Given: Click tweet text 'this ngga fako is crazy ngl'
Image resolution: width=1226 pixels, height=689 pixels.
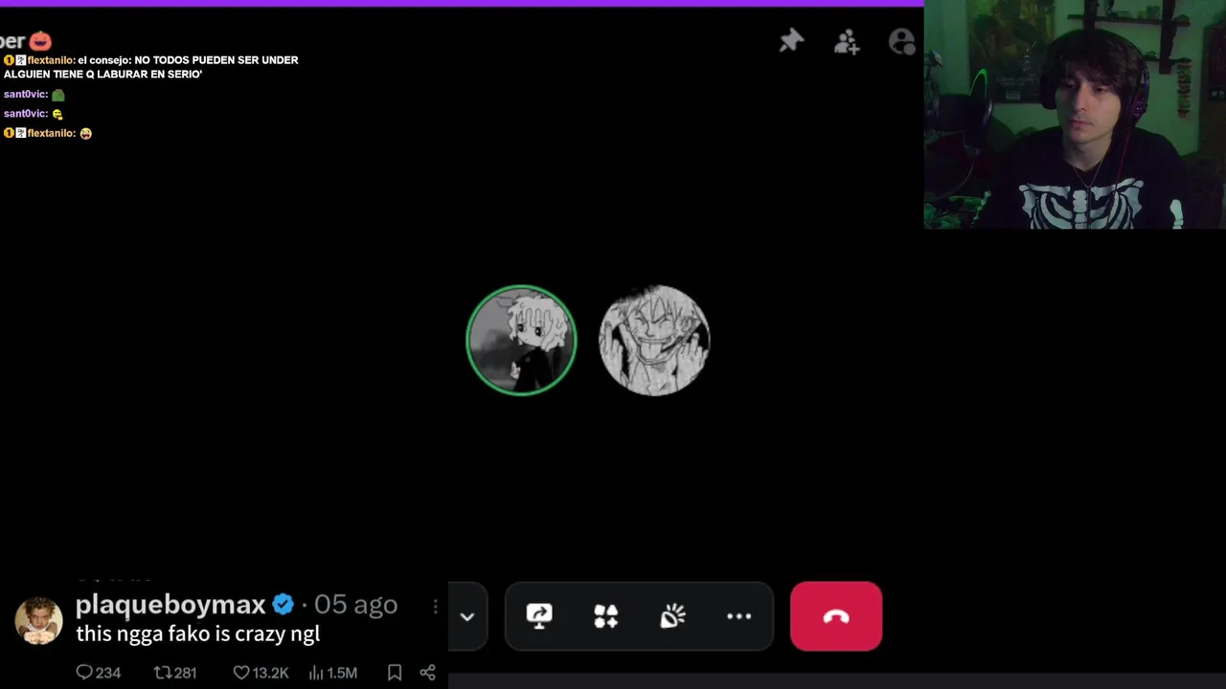Looking at the screenshot, I should (197, 633).
